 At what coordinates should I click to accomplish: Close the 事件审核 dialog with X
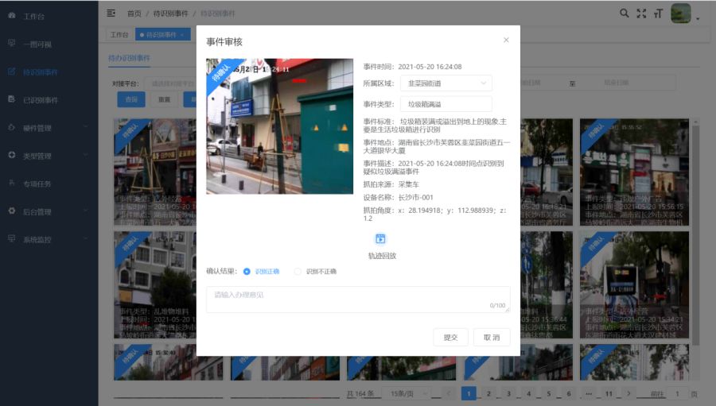[506, 40]
